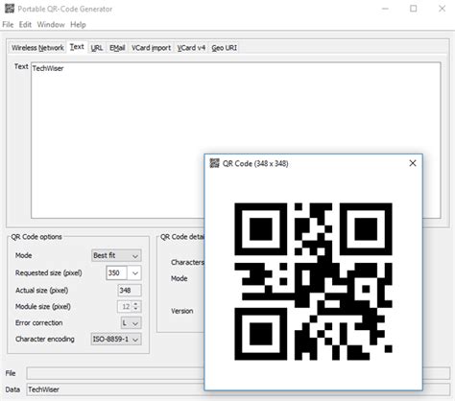Image resolution: width=455 pixels, height=401 pixels.
Task: Click the Requested size (pixel) label
Action: [49, 273]
